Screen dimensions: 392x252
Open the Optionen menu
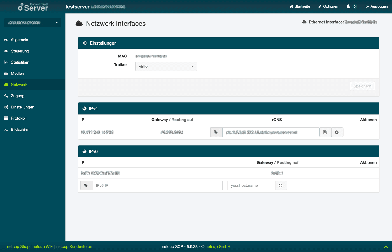click(x=328, y=6)
